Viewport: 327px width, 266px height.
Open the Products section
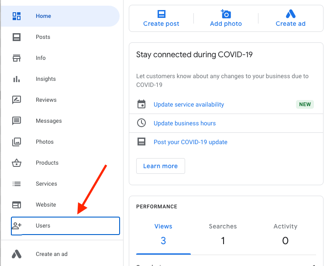60,163
